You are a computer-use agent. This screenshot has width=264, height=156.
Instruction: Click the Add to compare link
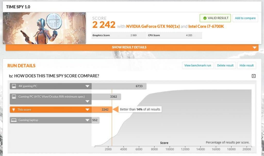coord(245,18)
